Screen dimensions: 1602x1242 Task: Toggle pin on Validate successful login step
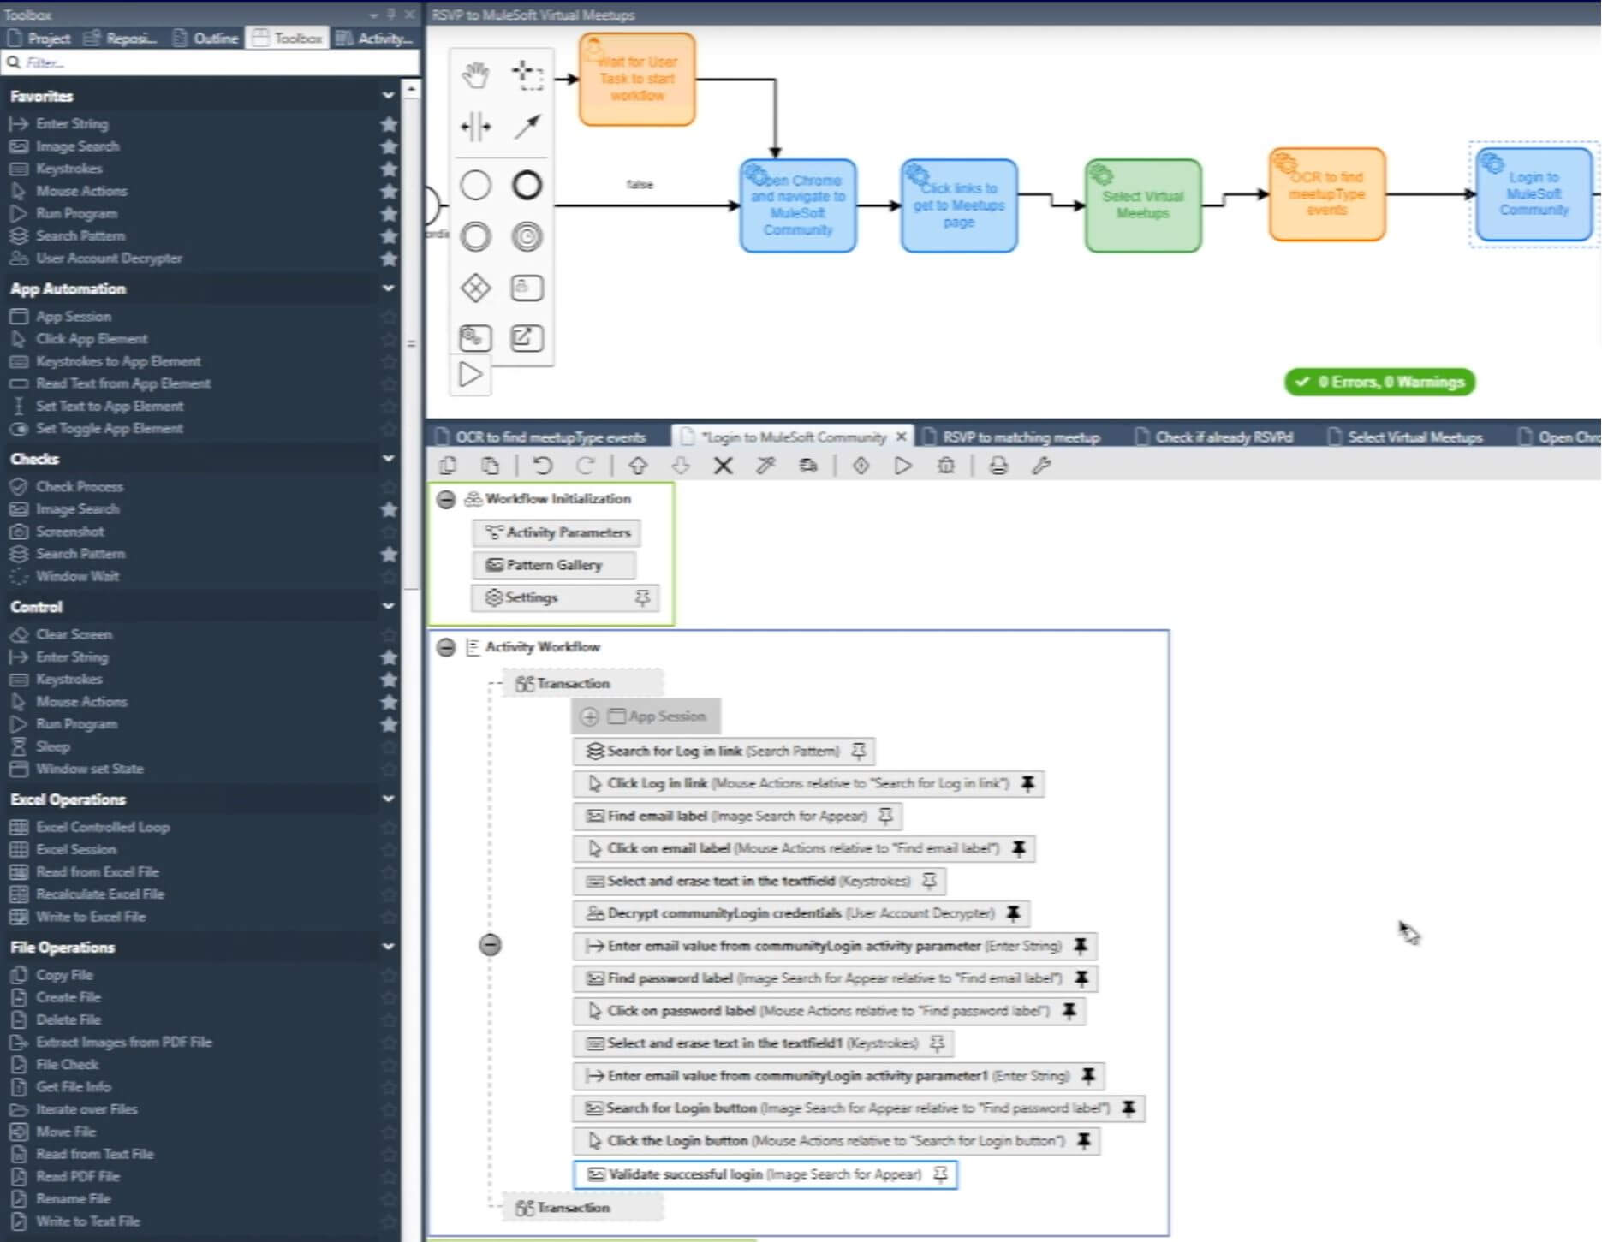click(x=940, y=1174)
